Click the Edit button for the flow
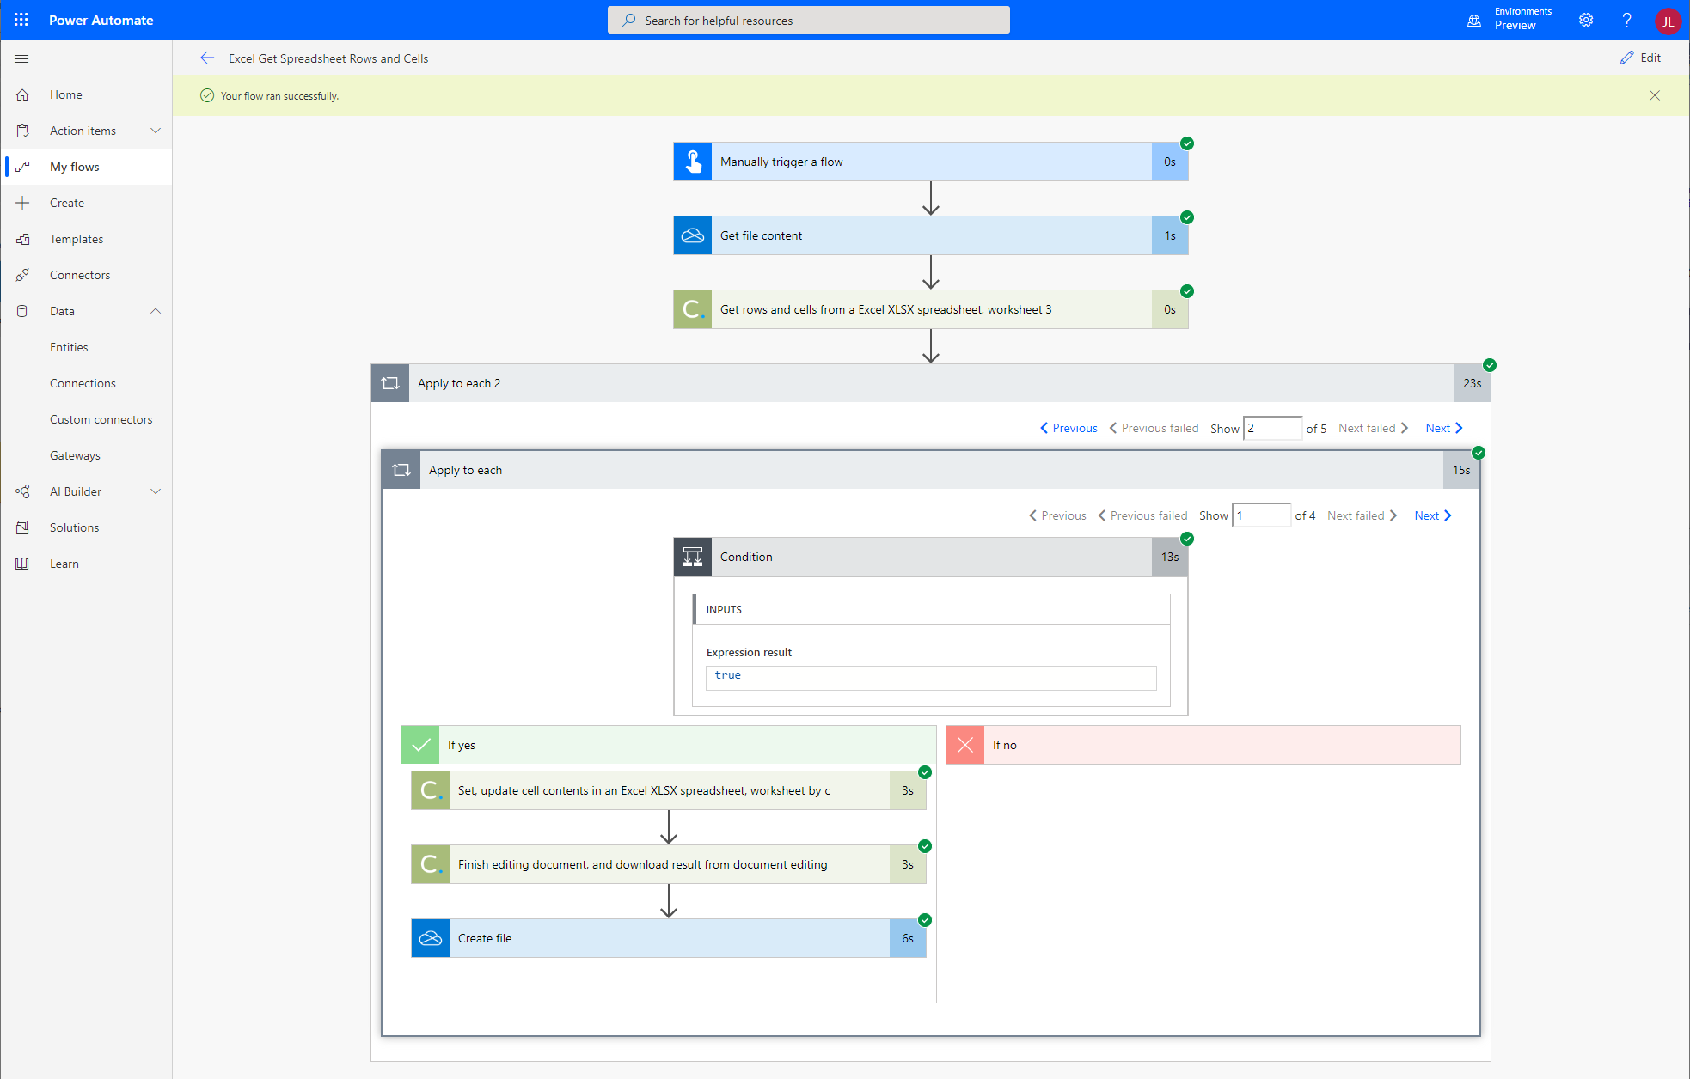Screen dimensions: 1690x1079 tap(1641, 58)
